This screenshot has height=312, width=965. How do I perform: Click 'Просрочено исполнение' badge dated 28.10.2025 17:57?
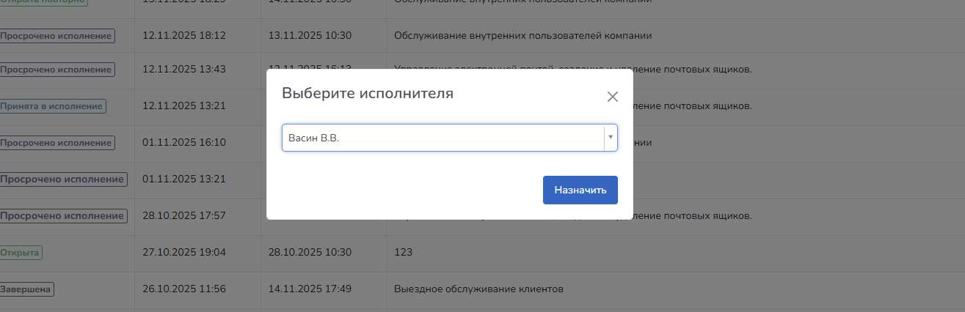[63, 216]
